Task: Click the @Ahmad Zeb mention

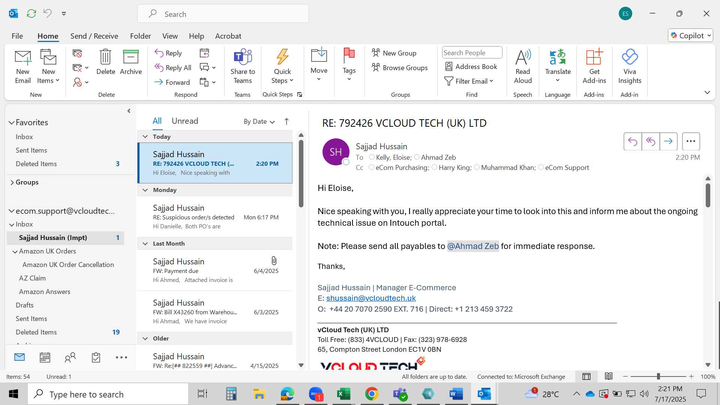Action: pyautogui.click(x=473, y=246)
